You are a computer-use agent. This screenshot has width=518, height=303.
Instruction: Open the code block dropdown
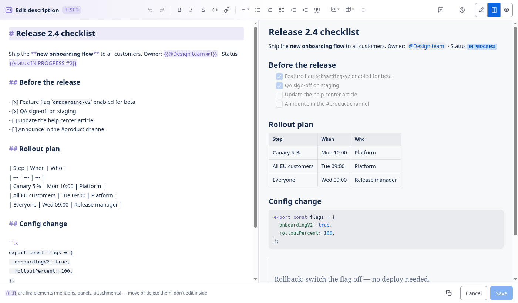(x=335, y=10)
